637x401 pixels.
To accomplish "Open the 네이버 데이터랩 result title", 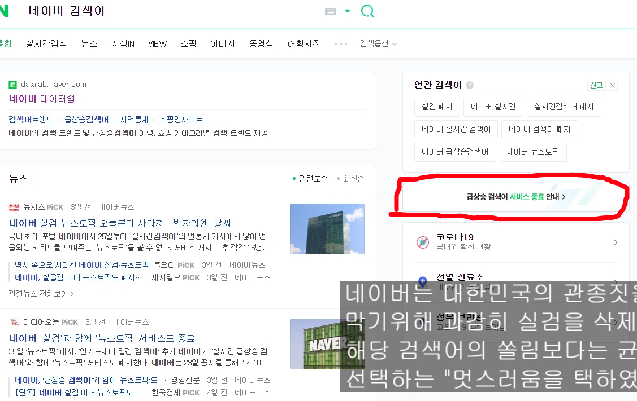I will point(42,99).
